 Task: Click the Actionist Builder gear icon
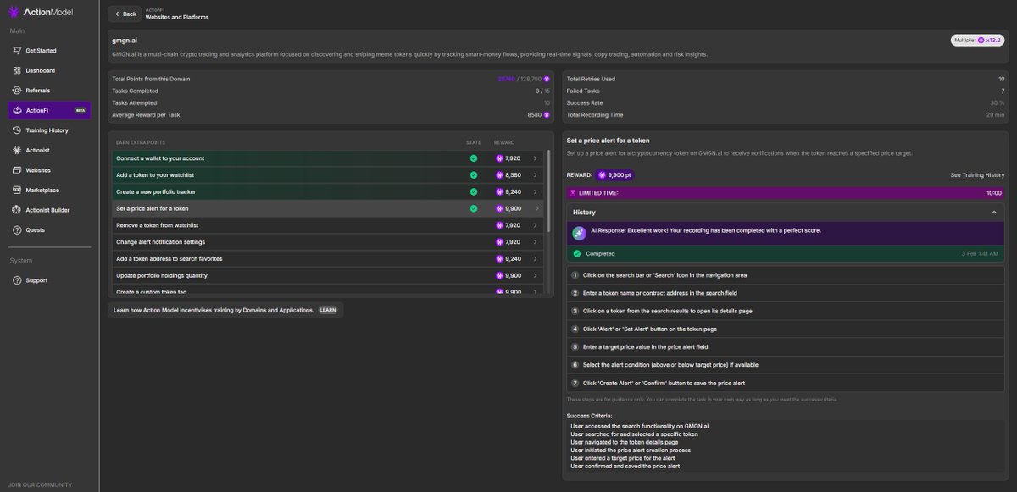[18, 210]
